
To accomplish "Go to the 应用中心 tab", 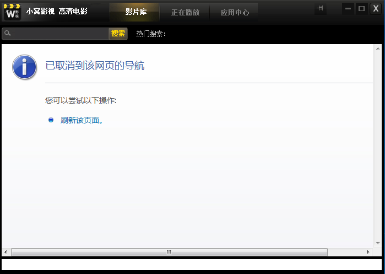I will (x=235, y=12).
